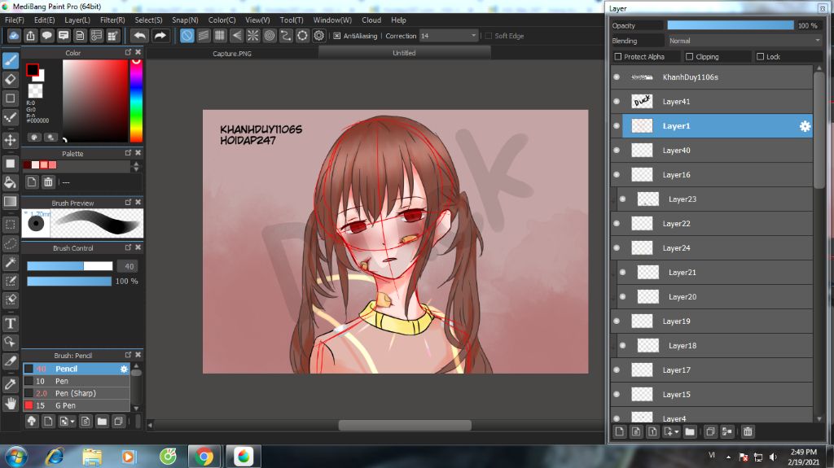Enable parallel snap guide

[x=204, y=36]
